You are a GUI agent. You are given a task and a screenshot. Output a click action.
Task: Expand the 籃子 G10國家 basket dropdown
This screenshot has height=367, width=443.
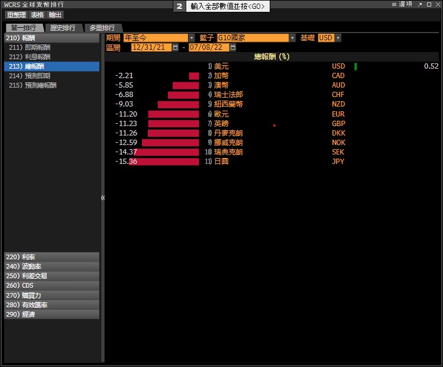[x=292, y=38]
